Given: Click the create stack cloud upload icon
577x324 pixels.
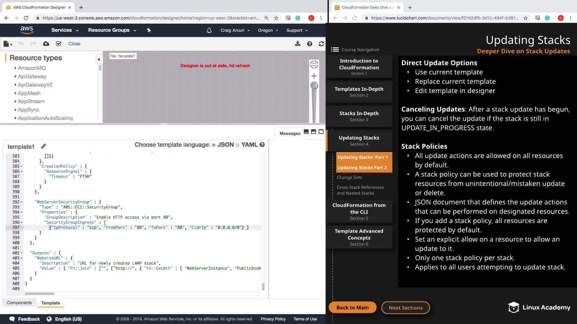Looking at the screenshot, I should (46, 44).
